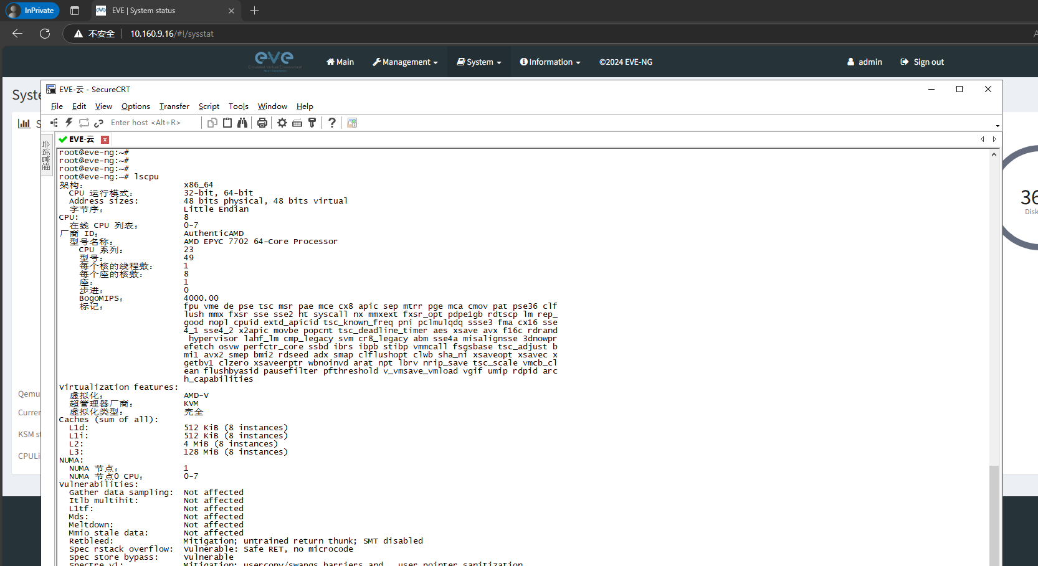The width and height of the screenshot is (1038, 566).
Task: Open the Options menu in SecureCRT
Action: click(136, 106)
